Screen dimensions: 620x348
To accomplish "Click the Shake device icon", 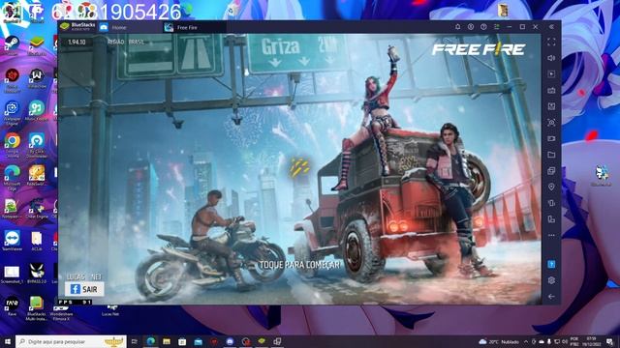I will point(551,203).
